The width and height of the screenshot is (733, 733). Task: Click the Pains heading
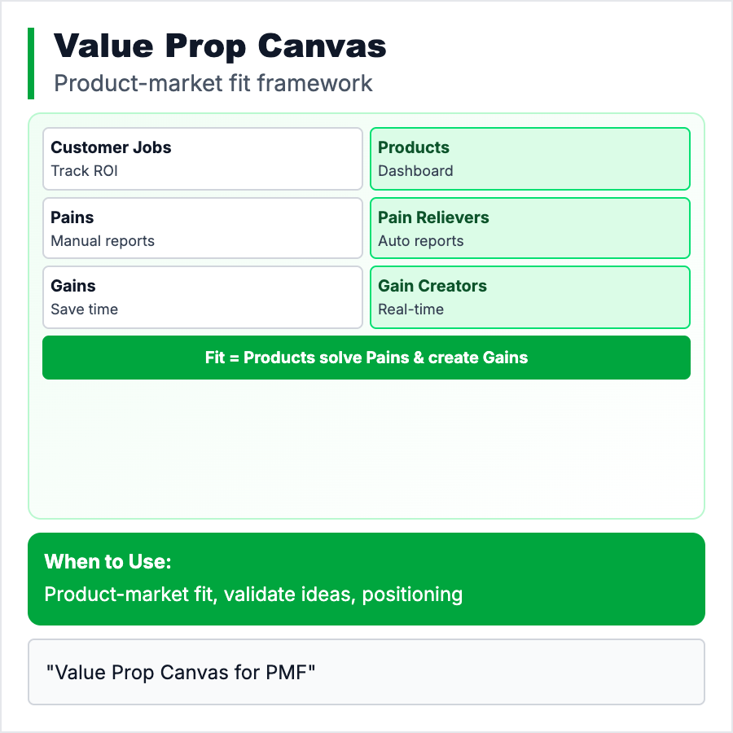tap(72, 217)
